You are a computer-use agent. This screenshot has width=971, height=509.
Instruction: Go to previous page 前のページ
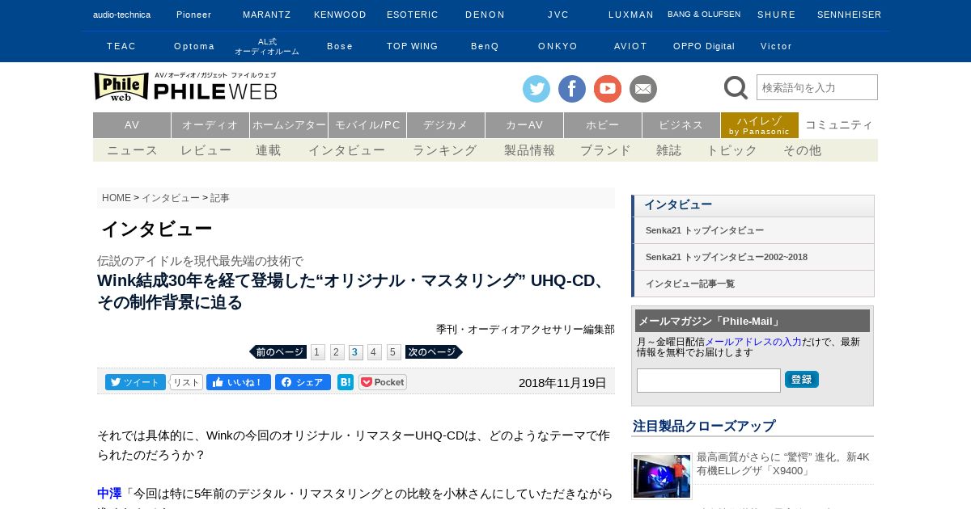(x=278, y=352)
